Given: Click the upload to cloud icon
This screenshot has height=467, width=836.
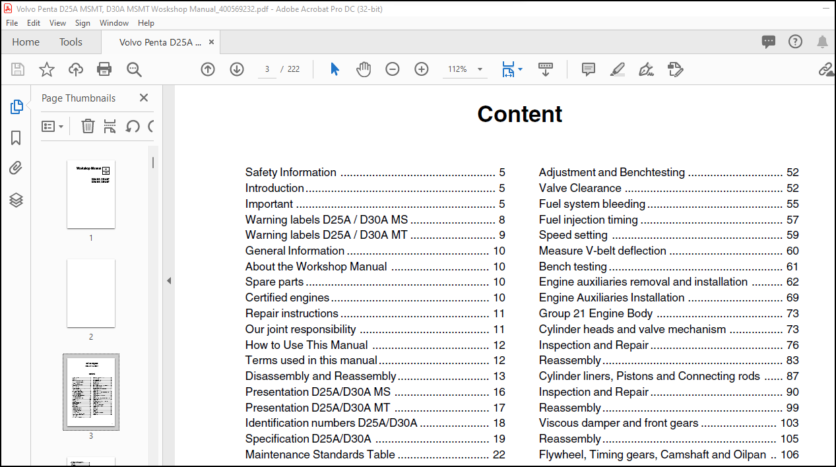Looking at the screenshot, I should pyautogui.click(x=76, y=69).
